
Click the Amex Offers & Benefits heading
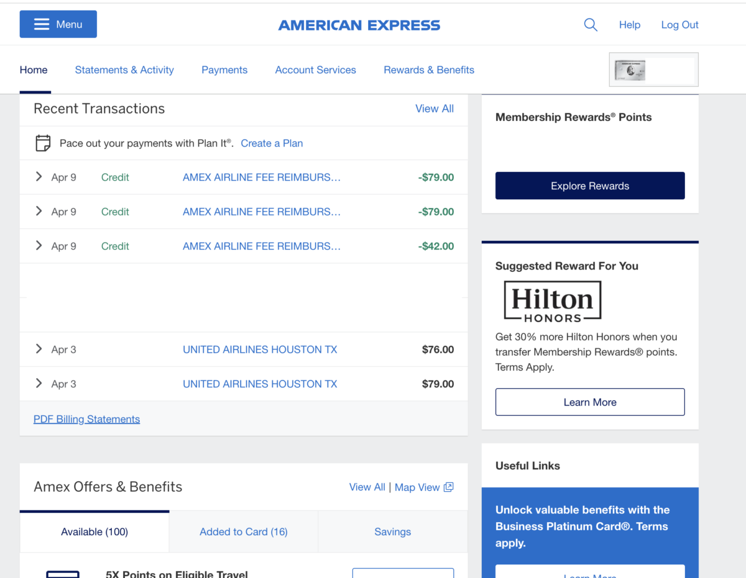pos(108,487)
